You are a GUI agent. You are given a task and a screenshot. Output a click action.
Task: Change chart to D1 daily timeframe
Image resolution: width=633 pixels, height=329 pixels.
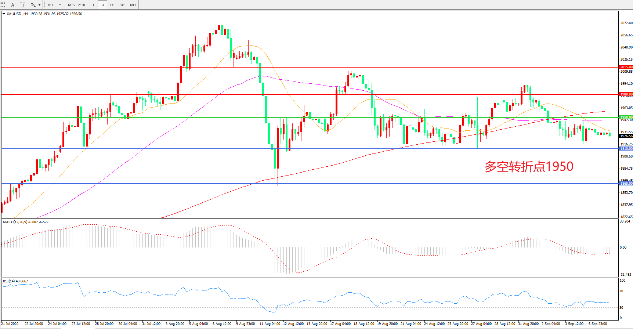pyautogui.click(x=112, y=5)
